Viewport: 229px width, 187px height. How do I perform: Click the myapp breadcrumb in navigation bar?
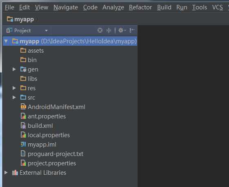click(20, 19)
